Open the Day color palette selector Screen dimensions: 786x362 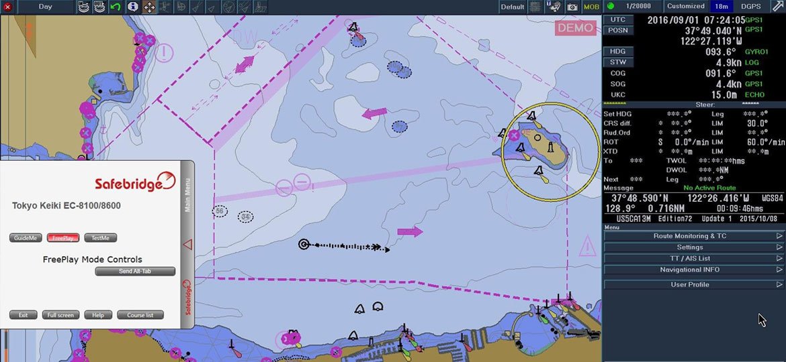45,7
